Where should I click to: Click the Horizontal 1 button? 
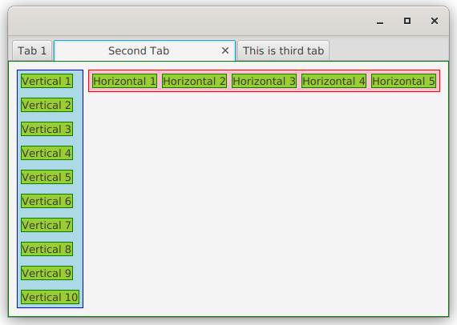point(125,81)
